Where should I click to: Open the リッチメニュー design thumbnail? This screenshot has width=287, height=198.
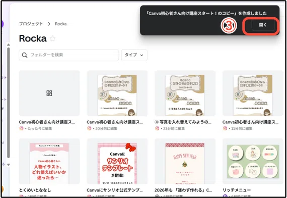click(x=253, y=161)
